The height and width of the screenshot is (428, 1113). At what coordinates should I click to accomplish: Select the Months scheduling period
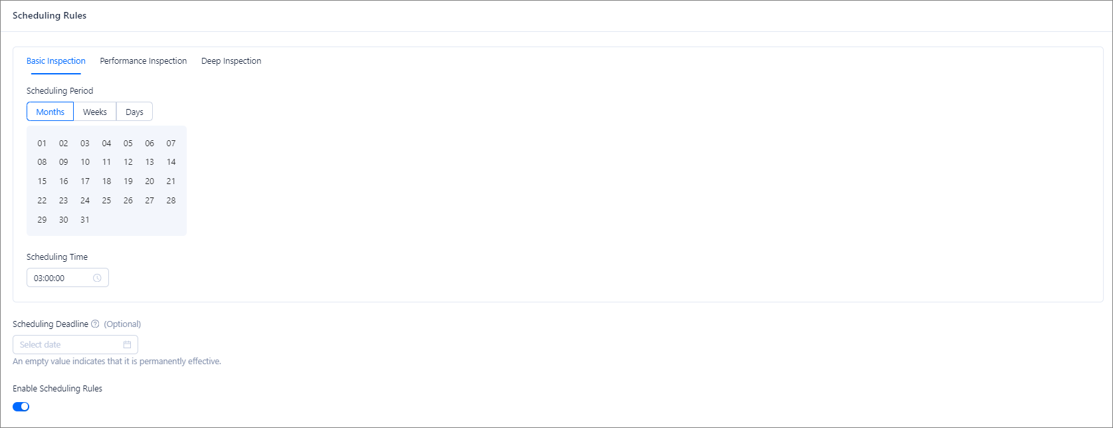click(x=51, y=112)
